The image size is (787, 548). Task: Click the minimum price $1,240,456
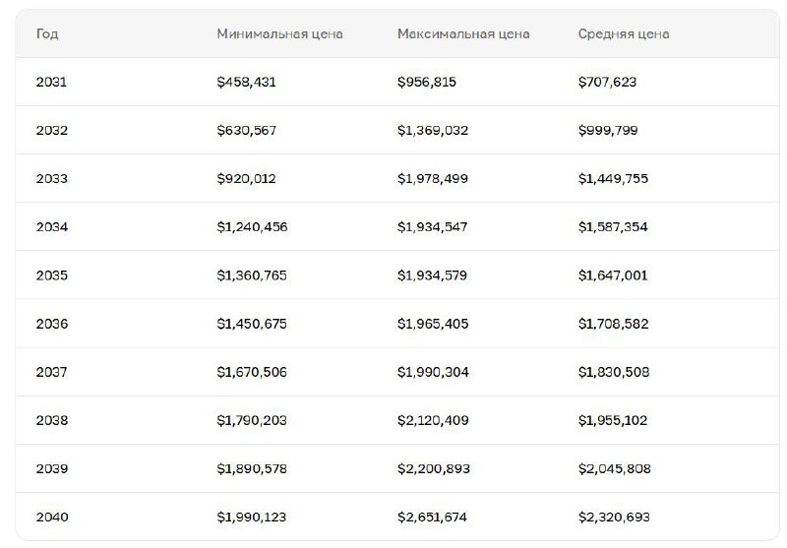[252, 227]
